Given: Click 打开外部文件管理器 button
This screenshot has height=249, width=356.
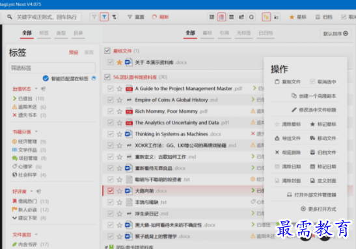Looking at the screenshot, I should (x=312, y=195).
